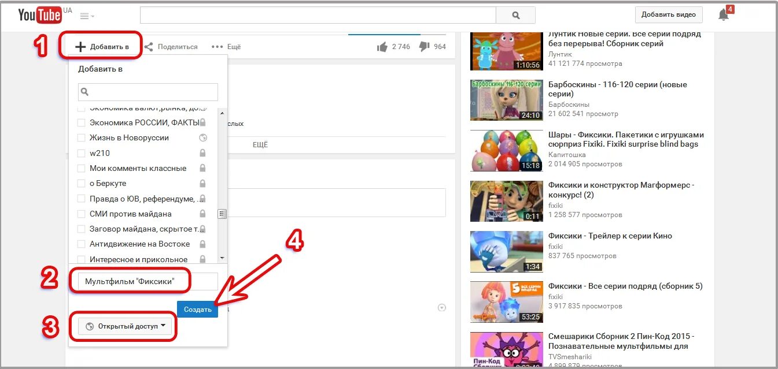Open Фиксики - Трейлер к серии Кино
The width and height of the screenshot is (778, 369).
[x=610, y=236]
